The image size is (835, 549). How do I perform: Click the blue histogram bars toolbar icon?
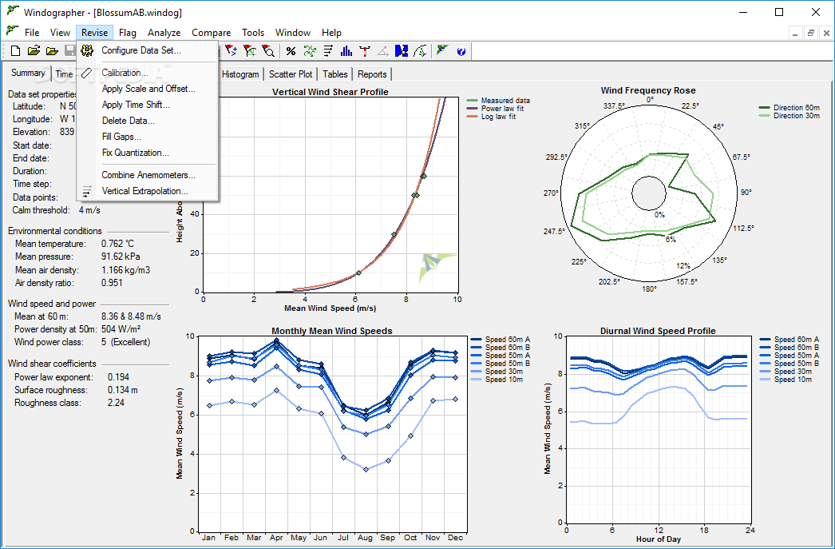pos(346,51)
